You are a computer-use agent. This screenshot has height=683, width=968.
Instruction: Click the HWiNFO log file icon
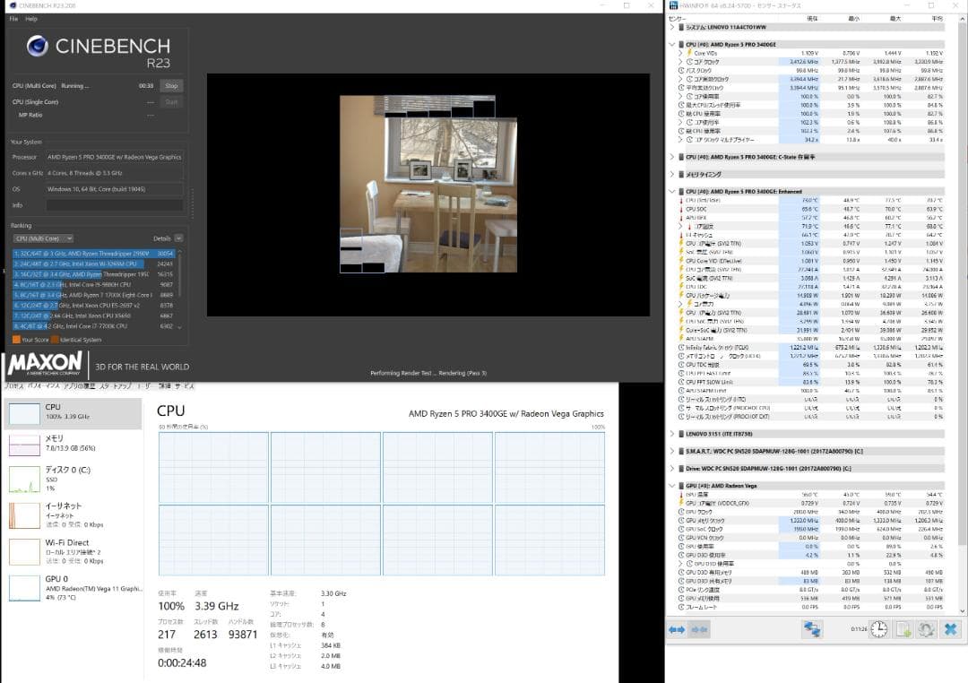coord(903,629)
